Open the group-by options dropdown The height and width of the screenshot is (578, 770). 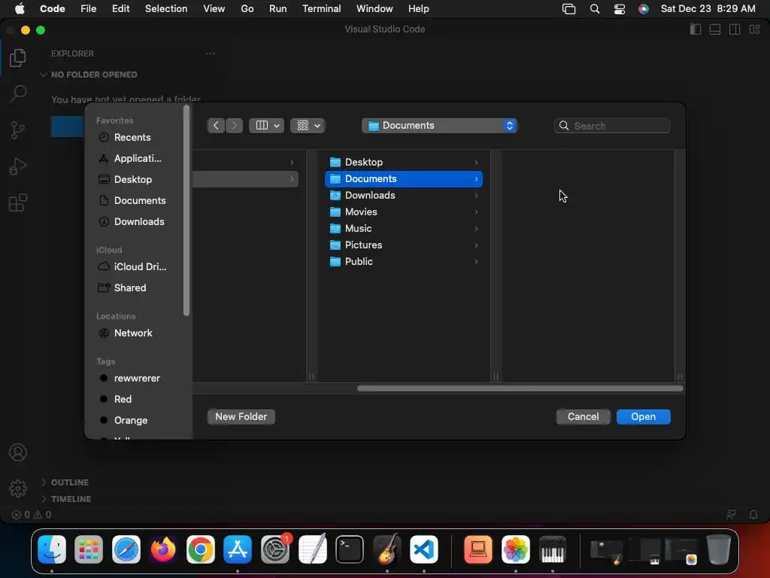pos(308,126)
